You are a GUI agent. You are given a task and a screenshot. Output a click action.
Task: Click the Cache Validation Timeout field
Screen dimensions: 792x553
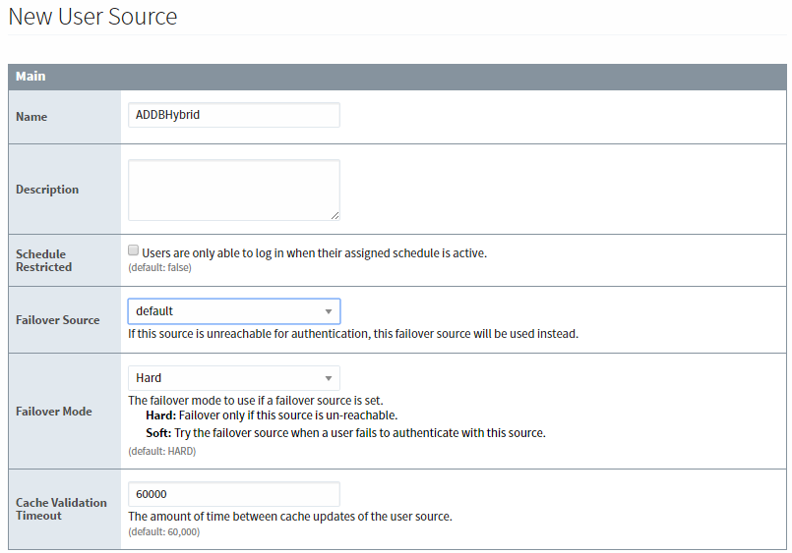[234, 494]
